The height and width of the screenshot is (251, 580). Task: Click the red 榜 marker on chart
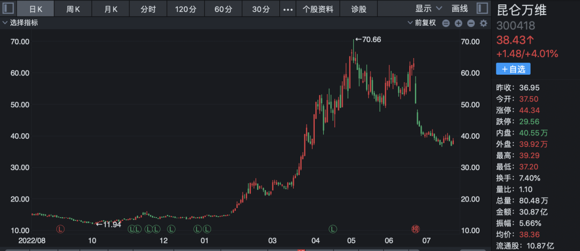pos(416,229)
